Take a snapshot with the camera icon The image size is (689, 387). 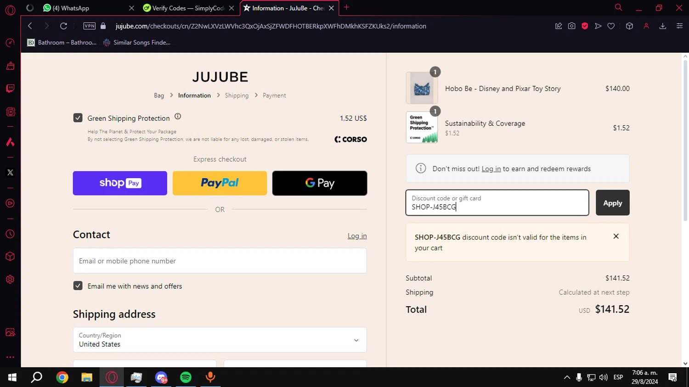point(571,26)
